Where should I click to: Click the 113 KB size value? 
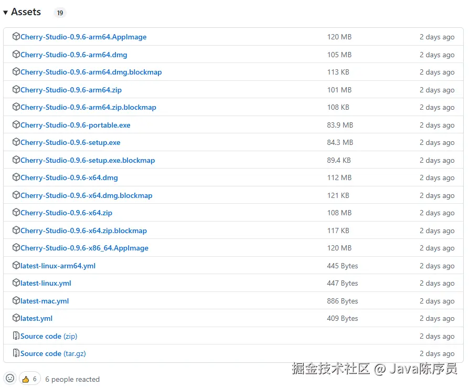click(x=338, y=72)
